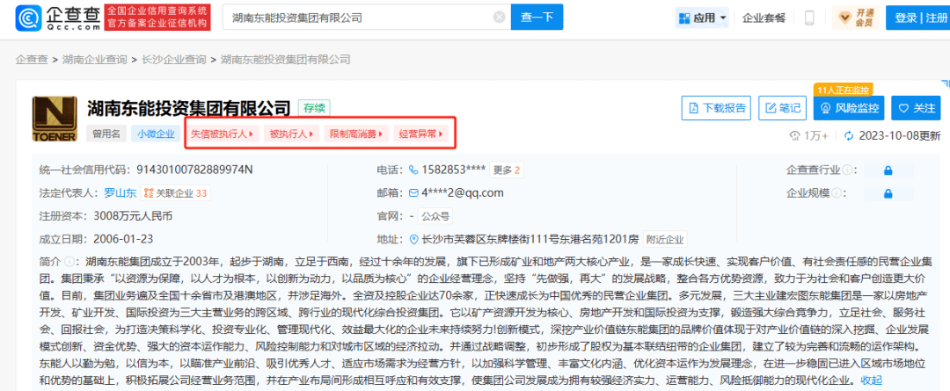Screen dimensions: 950x391
Task: Open legal representative 罗山东 link
Action: (x=121, y=193)
